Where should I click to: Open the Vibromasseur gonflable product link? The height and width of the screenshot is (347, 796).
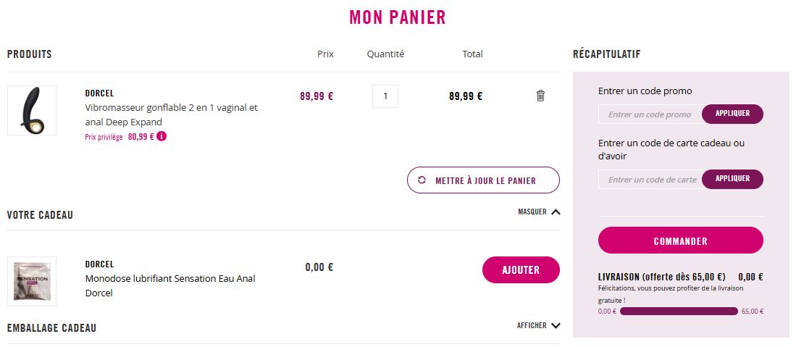coord(171,114)
